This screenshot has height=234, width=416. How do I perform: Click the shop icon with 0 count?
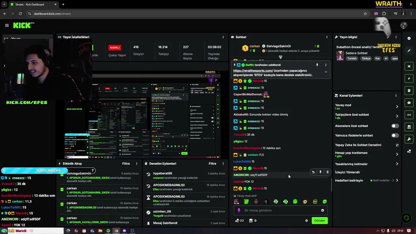click(x=253, y=221)
